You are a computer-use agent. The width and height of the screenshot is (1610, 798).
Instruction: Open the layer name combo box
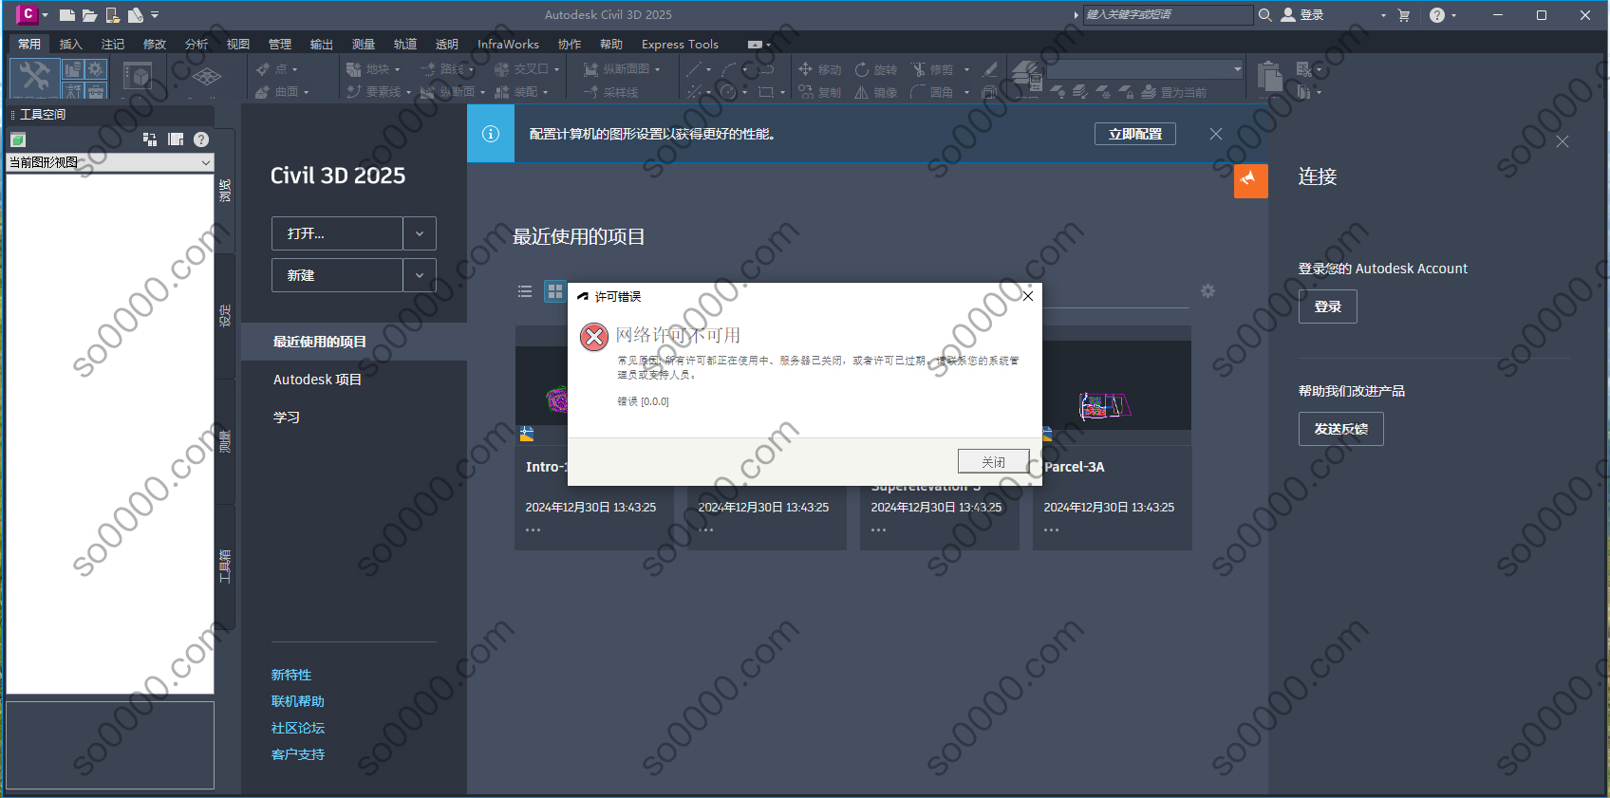pos(1144,68)
